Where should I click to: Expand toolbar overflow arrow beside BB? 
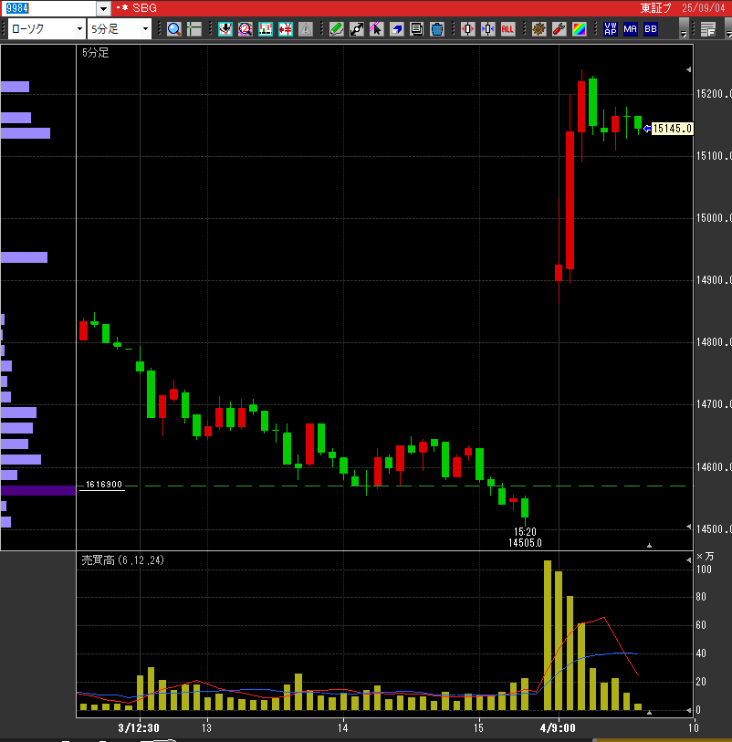click(x=684, y=29)
